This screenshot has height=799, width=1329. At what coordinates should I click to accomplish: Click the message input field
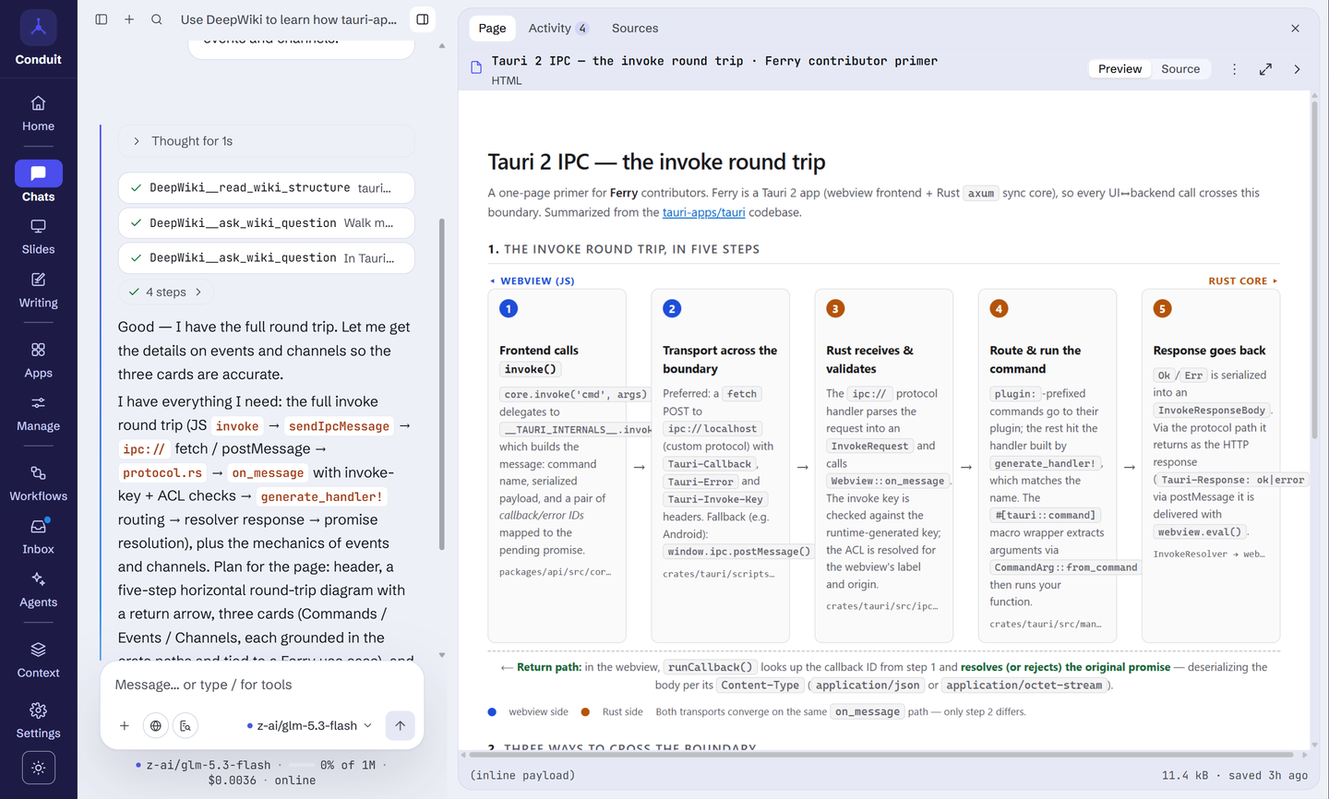click(x=262, y=685)
